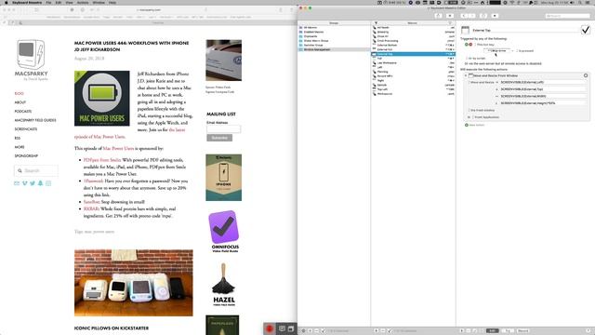Open the PODCASTS navigation link
The height and width of the screenshot is (335, 595).
point(23,112)
